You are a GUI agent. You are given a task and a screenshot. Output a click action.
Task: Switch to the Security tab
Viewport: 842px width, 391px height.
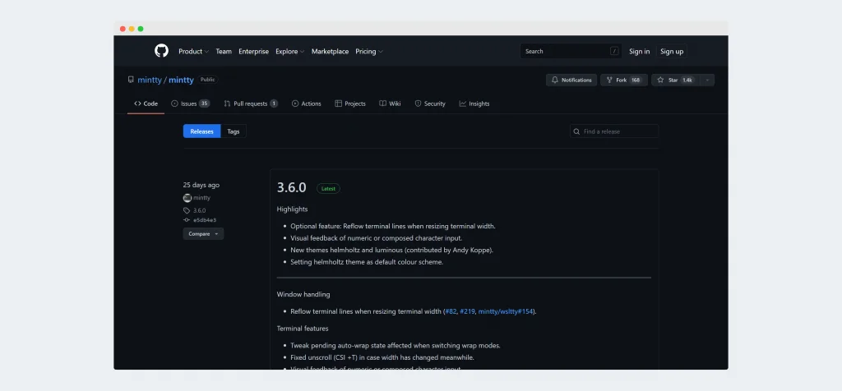[x=430, y=103]
